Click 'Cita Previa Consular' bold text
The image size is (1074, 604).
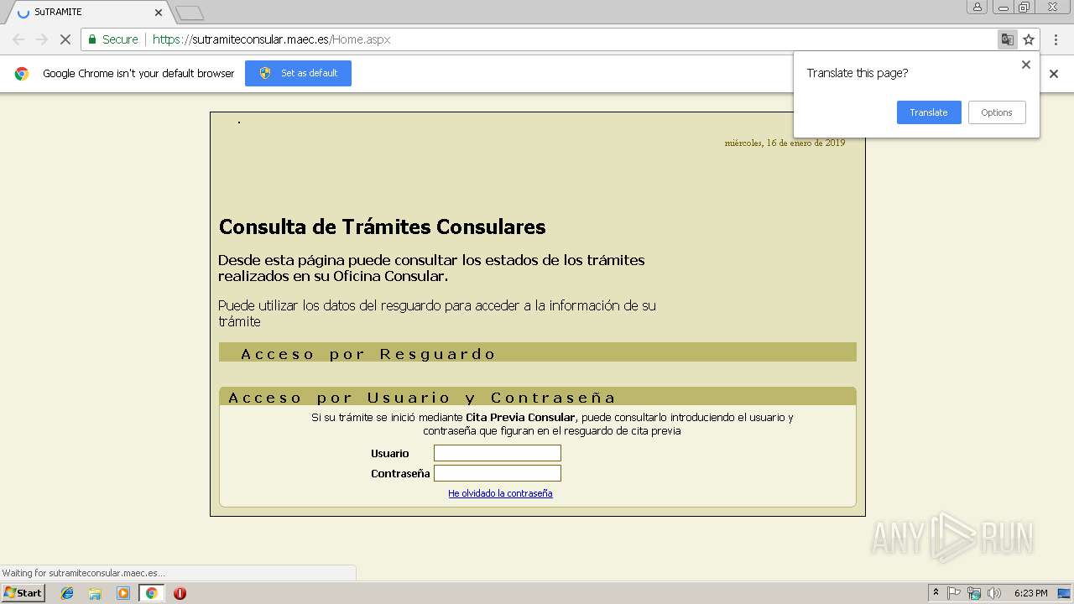click(x=520, y=417)
